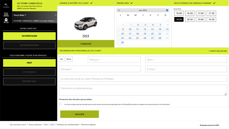This screenshot has width=229, height=129.
Task: Click 'SÉLECTIONNEZ UN CRÉNEAU HORAIRE' header
Action: (193, 3)
